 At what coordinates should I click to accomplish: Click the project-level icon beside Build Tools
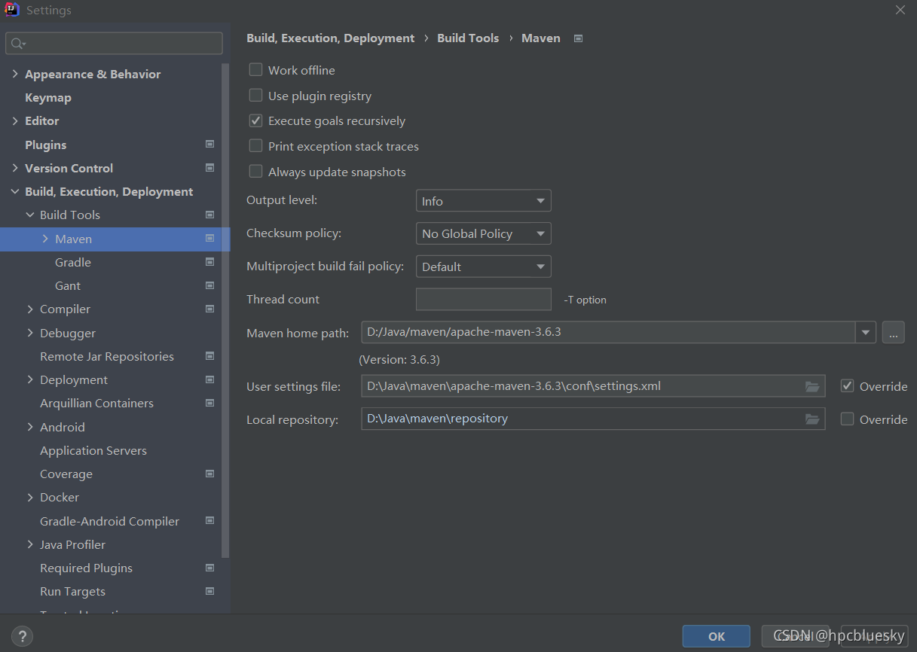click(209, 215)
